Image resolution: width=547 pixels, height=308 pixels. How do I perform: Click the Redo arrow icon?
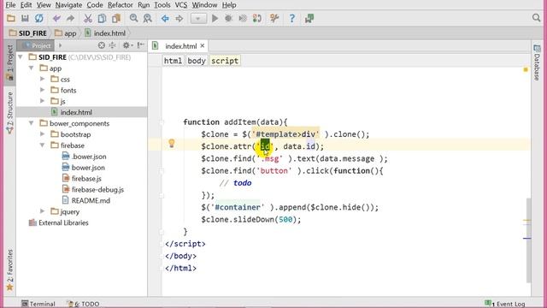[70, 18]
